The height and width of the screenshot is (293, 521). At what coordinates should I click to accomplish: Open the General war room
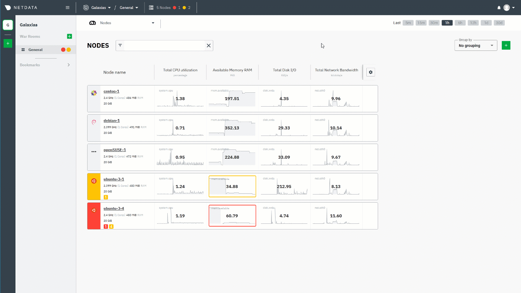[35, 50]
